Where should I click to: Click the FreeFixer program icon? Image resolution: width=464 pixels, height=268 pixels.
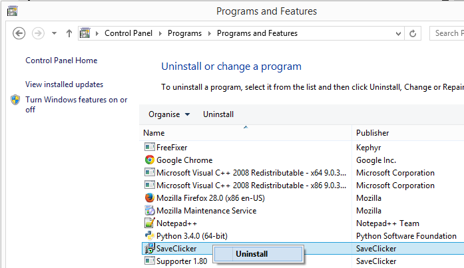(x=150, y=147)
